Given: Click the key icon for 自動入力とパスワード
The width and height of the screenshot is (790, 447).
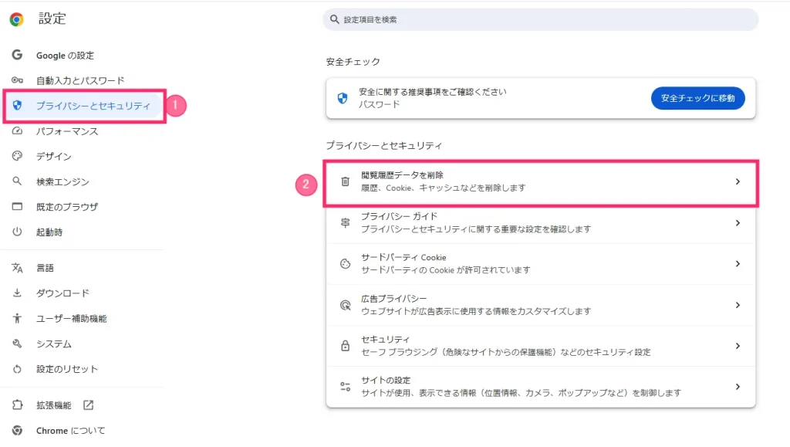Looking at the screenshot, I should [17, 80].
